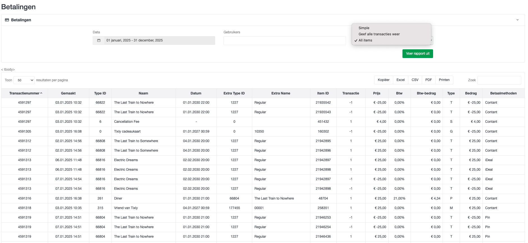Select transaction number 4591316
Image resolution: width=528 pixels, height=243 pixels.
tap(24, 198)
